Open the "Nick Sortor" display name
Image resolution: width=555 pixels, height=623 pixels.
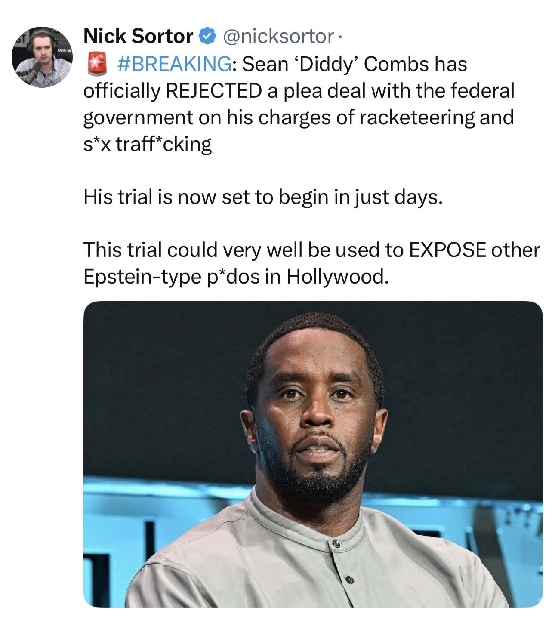138,36
